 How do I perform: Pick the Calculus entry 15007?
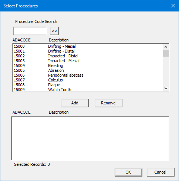[88, 80]
